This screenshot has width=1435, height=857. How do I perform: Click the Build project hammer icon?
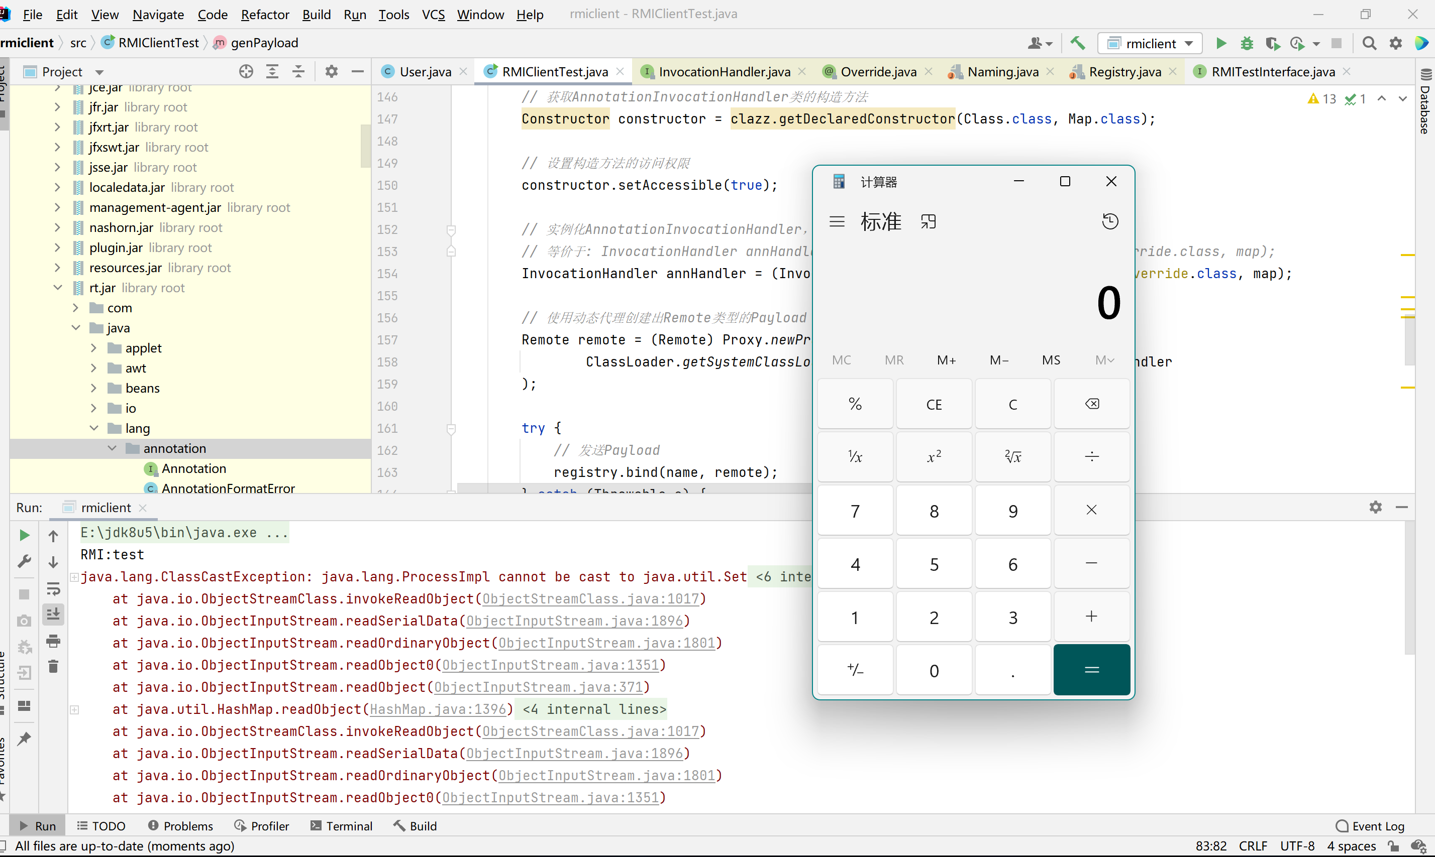click(x=1077, y=43)
